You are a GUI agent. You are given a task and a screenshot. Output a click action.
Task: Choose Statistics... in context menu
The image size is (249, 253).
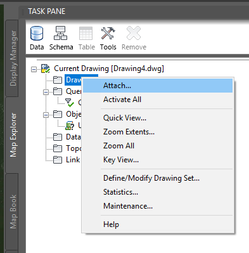click(x=158, y=192)
